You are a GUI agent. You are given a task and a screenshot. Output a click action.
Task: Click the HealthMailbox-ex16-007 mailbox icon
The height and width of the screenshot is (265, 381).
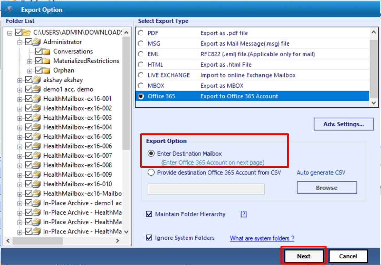tap(37, 155)
